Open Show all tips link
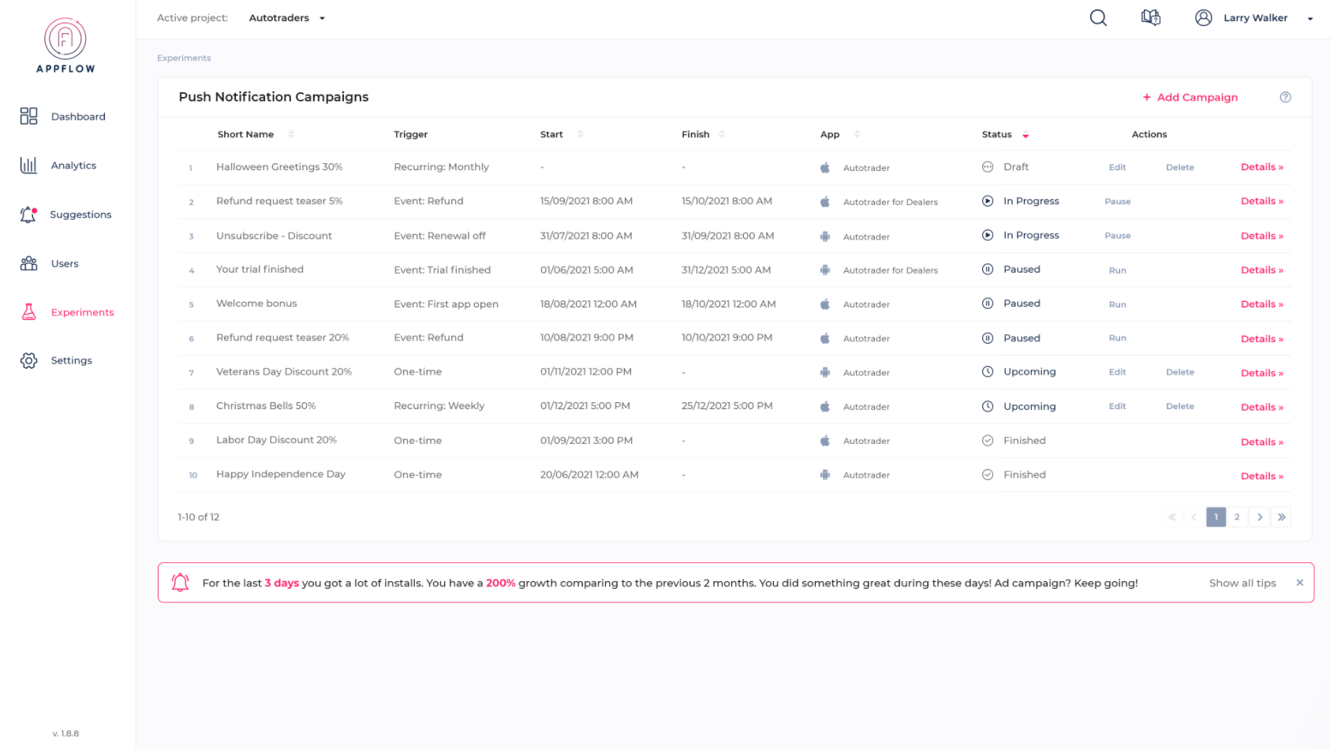 pos(1242,583)
